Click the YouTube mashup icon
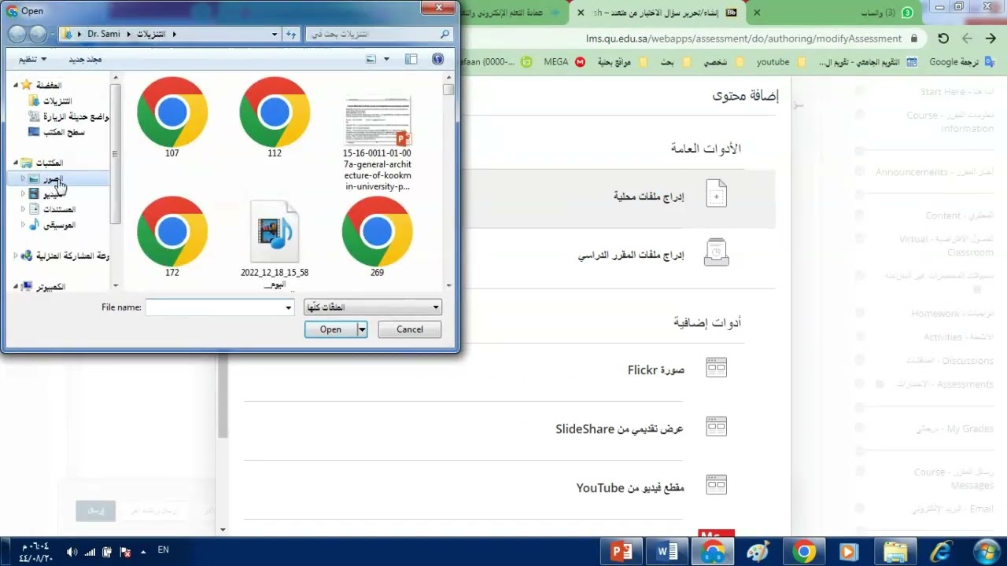Viewport: 1007px width, 566px height. pos(716,485)
